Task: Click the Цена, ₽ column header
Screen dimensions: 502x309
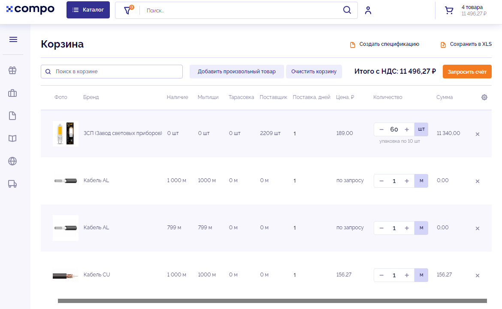Action: tap(345, 97)
